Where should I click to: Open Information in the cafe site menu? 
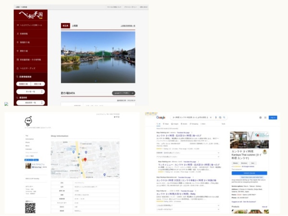click(30, 139)
